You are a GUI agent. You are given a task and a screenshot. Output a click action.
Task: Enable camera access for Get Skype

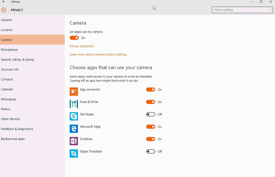[x=150, y=114]
